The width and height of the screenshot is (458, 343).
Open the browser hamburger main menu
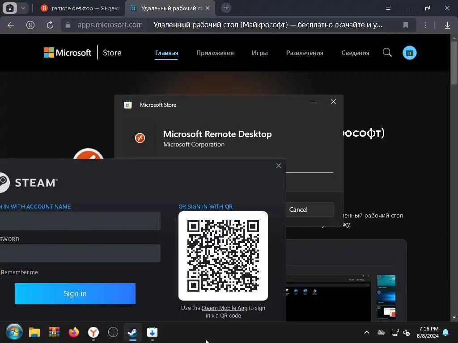click(x=388, y=8)
